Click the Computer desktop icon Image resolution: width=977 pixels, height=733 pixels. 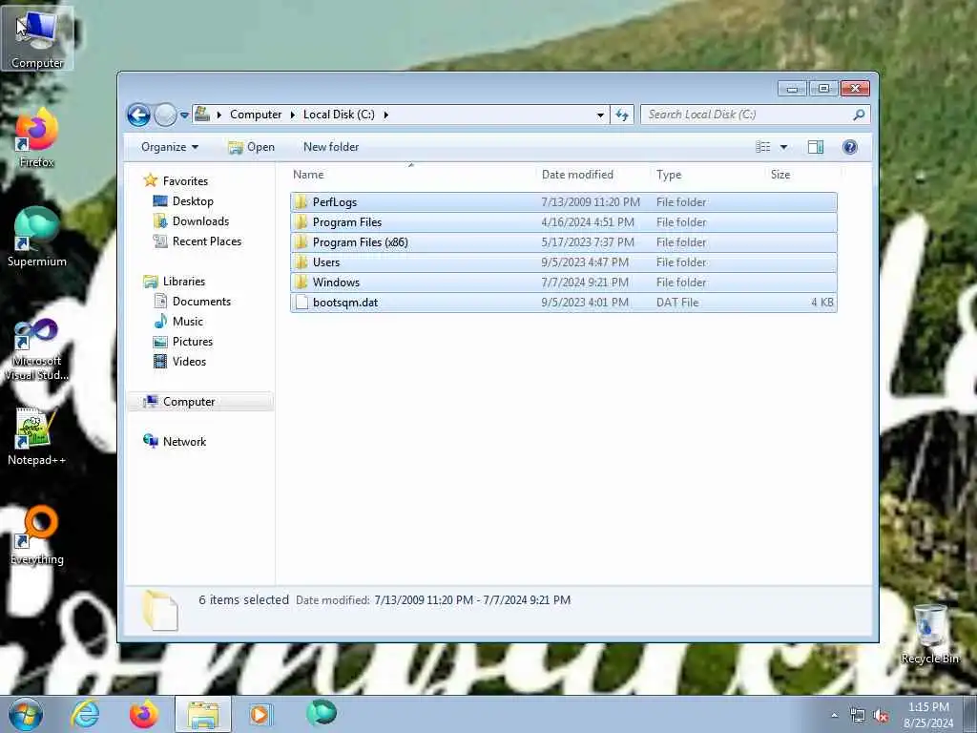coord(37,38)
